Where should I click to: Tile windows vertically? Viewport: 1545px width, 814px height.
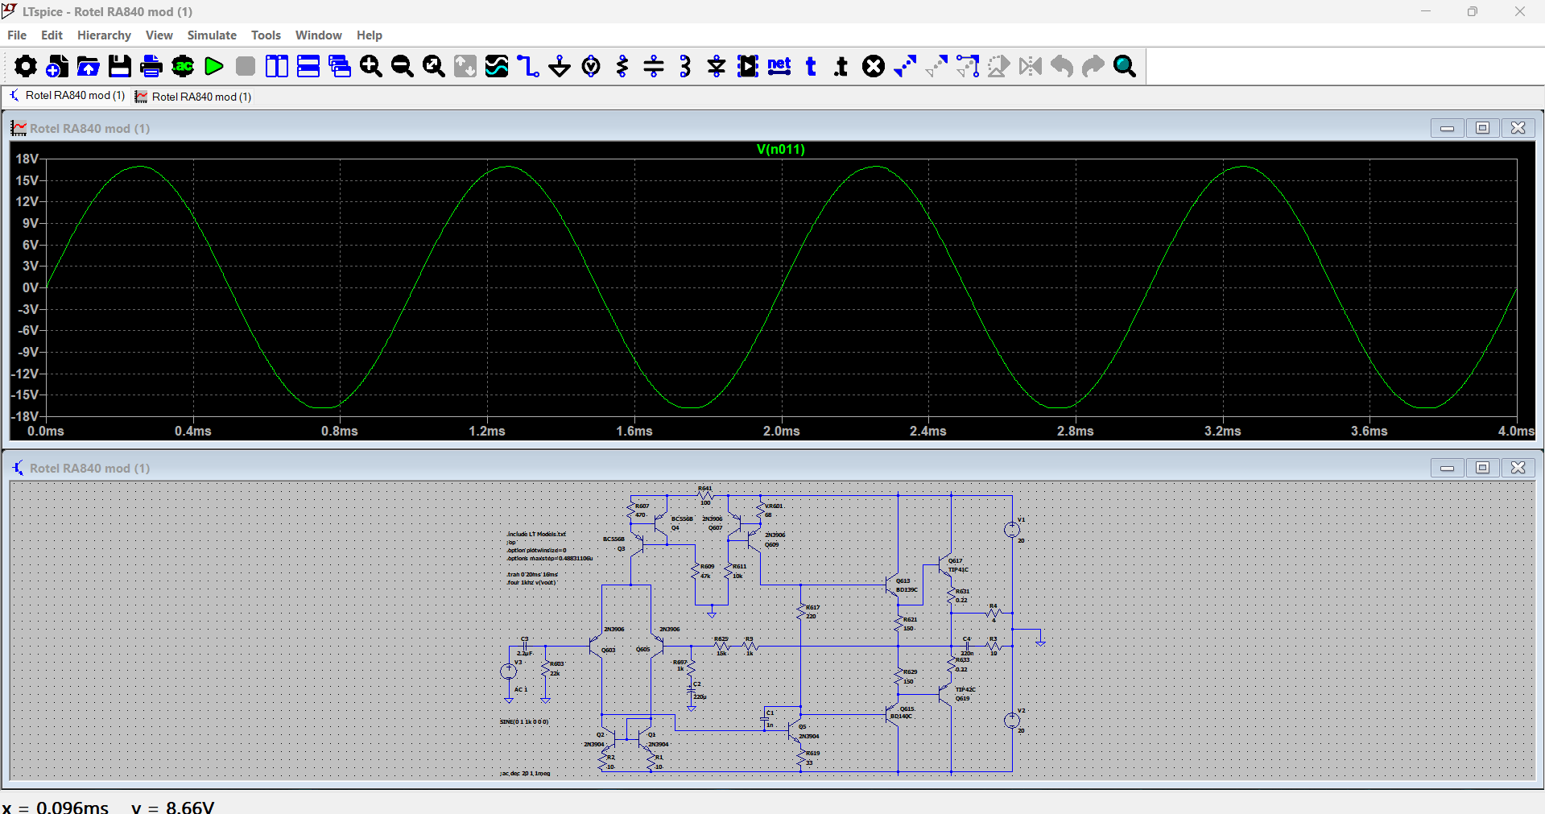coord(277,66)
